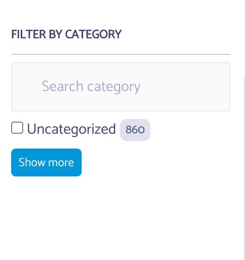Click the Search category placeholder text
This screenshot has height=260, width=245.
click(x=91, y=86)
